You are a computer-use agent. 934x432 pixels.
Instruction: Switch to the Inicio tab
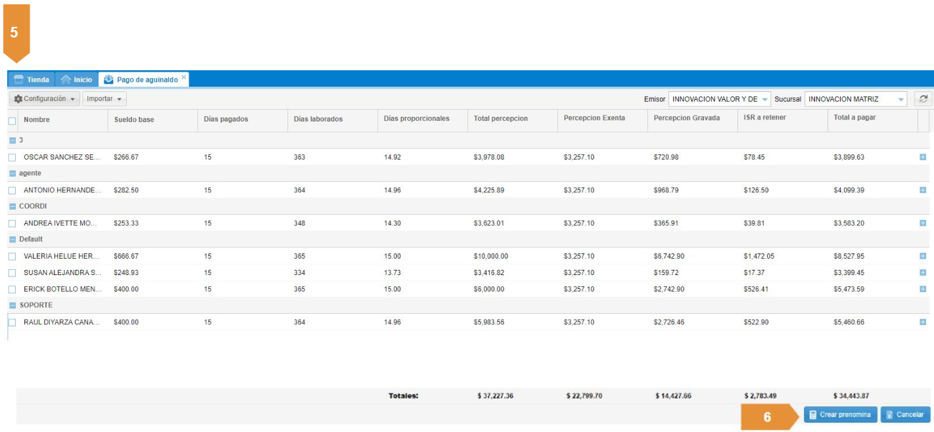(76, 79)
